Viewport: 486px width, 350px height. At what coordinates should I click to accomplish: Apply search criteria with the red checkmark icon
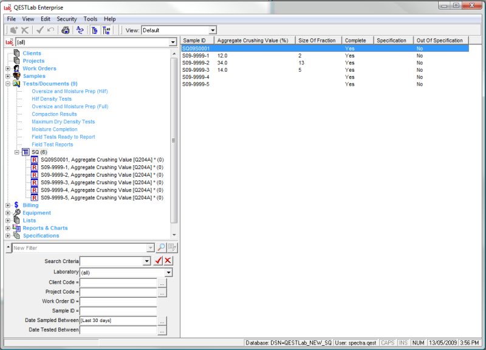(158, 261)
